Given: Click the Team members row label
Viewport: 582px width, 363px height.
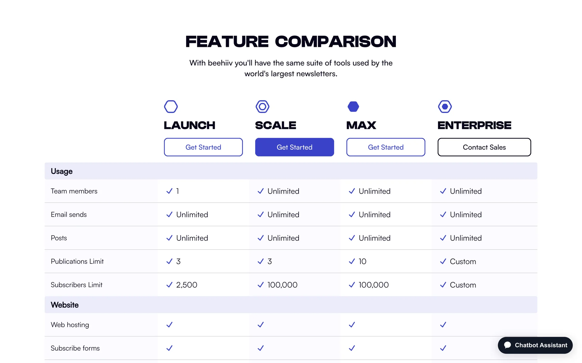Looking at the screenshot, I should (74, 191).
